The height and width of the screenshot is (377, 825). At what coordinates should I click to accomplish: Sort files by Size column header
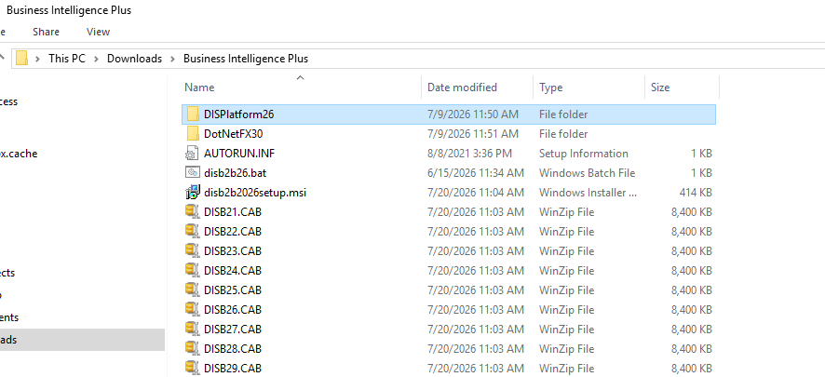[682, 88]
